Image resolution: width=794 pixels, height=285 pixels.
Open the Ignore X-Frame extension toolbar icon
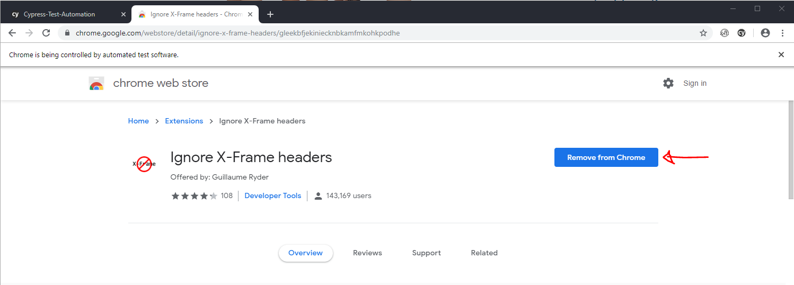[x=725, y=33]
